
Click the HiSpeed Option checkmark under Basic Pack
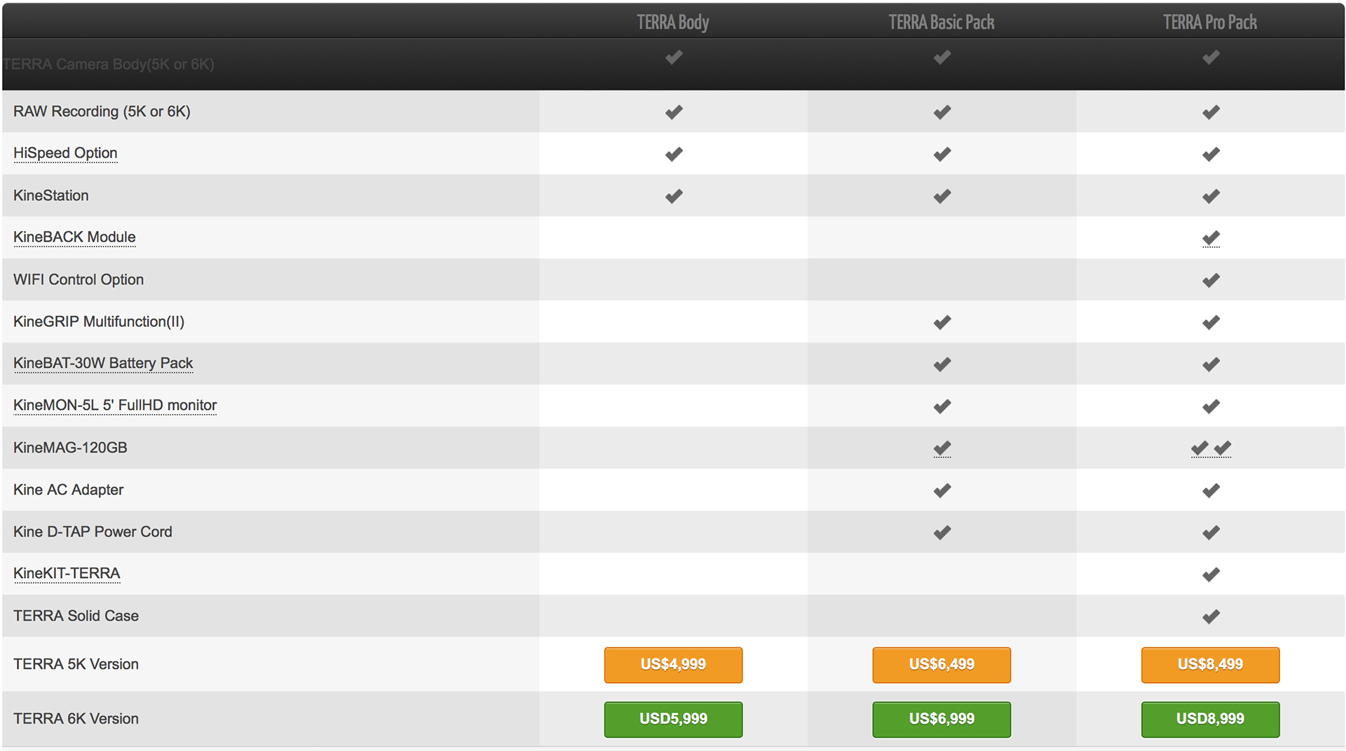click(x=942, y=154)
